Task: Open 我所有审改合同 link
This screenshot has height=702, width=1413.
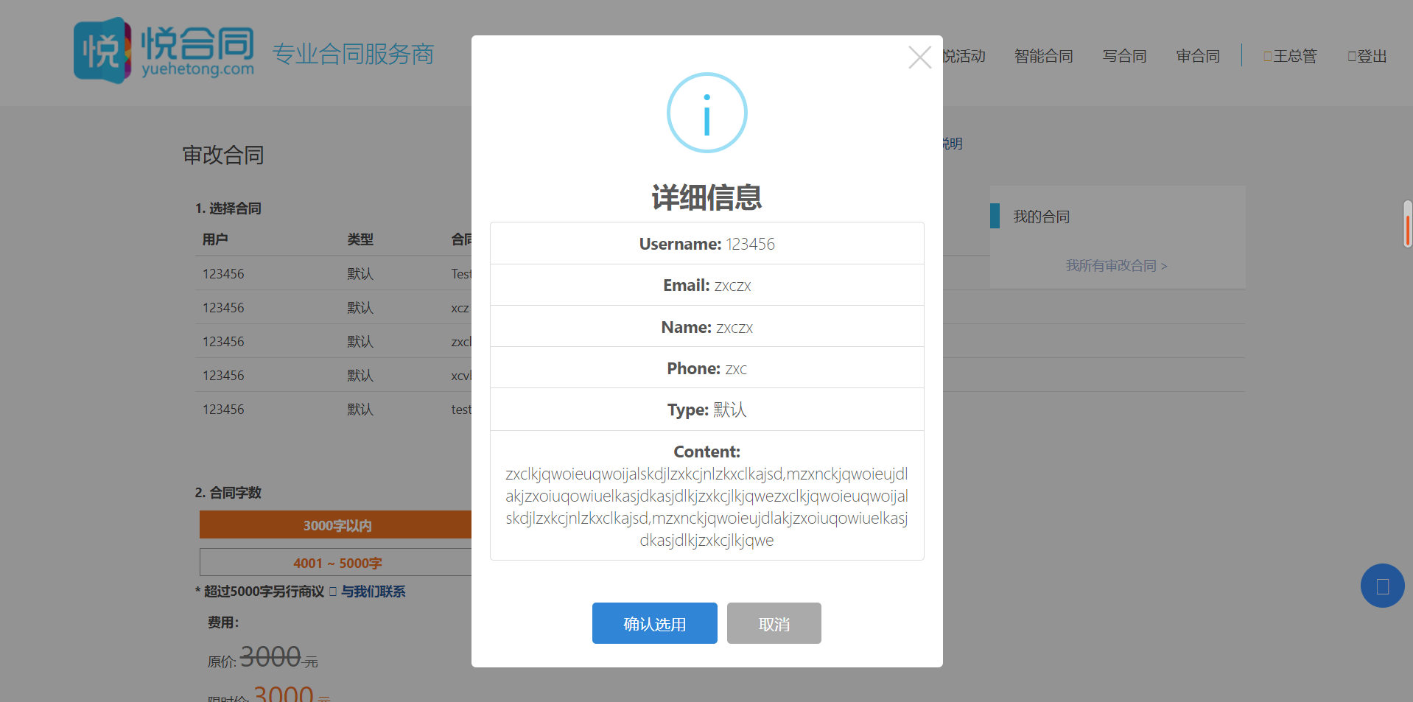Action: point(1116,265)
